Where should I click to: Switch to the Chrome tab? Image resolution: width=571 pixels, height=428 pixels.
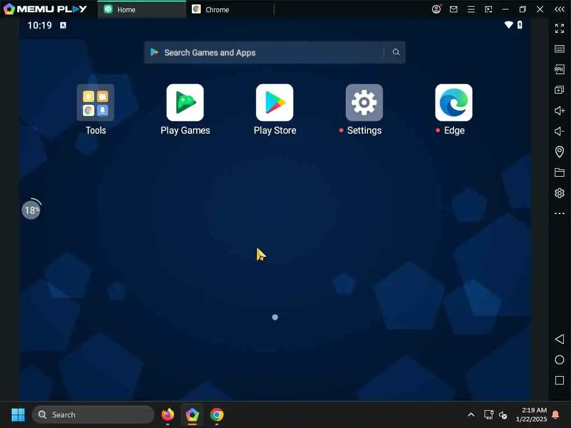pos(230,9)
